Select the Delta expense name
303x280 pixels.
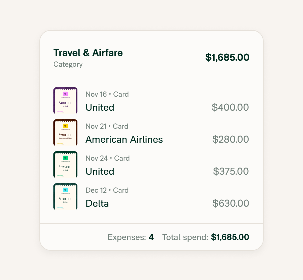coord(97,203)
